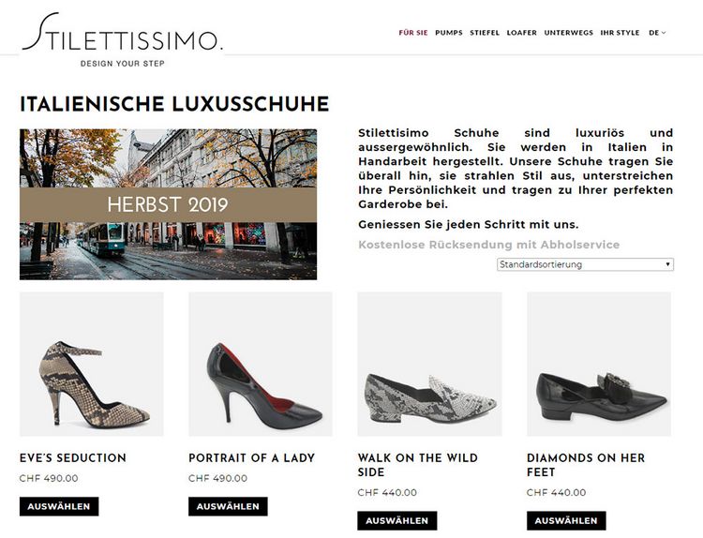
Task: Click the Stilettissimo logo
Action: click(122, 39)
